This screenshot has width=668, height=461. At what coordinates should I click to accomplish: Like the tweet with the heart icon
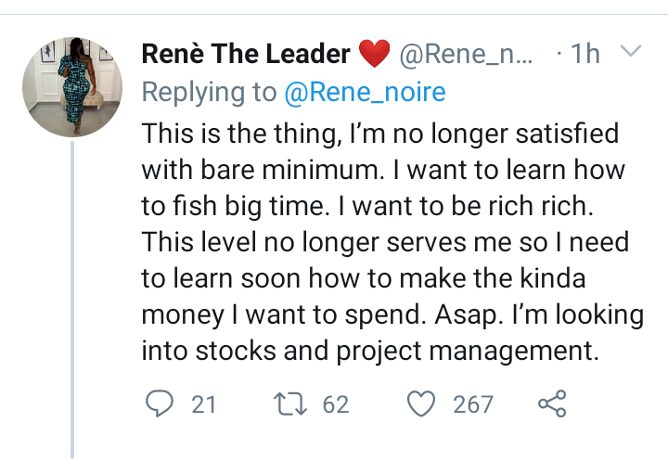click(x=422, y=404)
